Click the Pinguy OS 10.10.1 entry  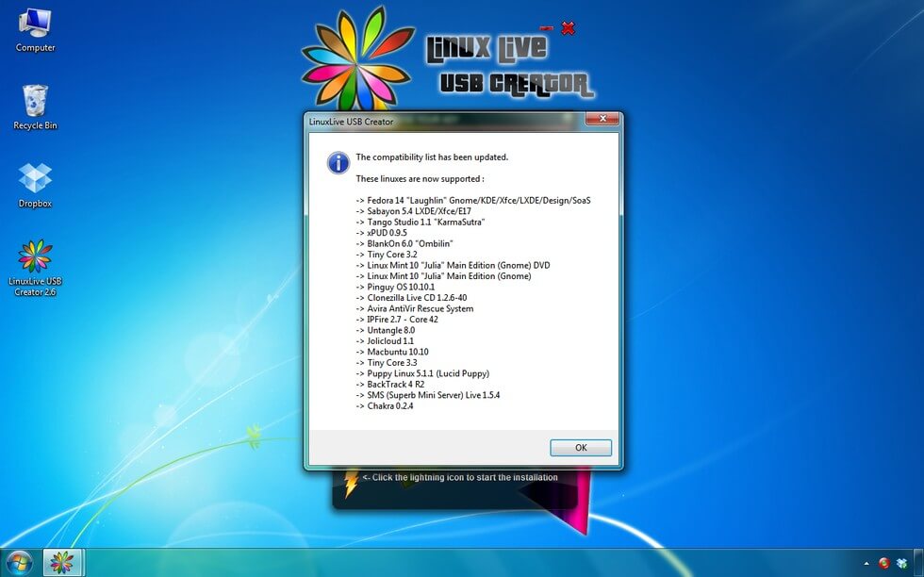click(395, 287)
